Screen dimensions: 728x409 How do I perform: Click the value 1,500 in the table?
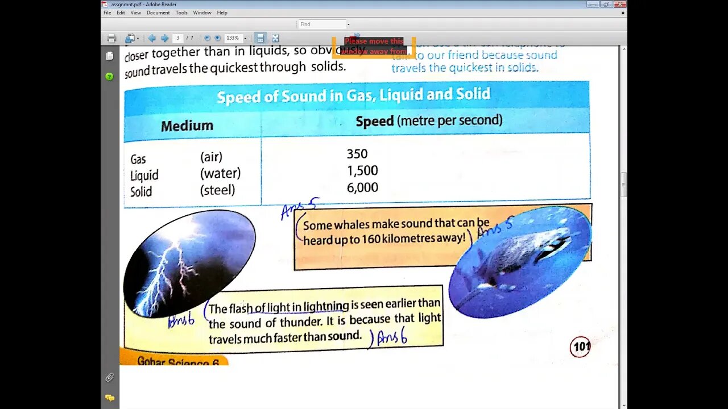pos(362,170)
